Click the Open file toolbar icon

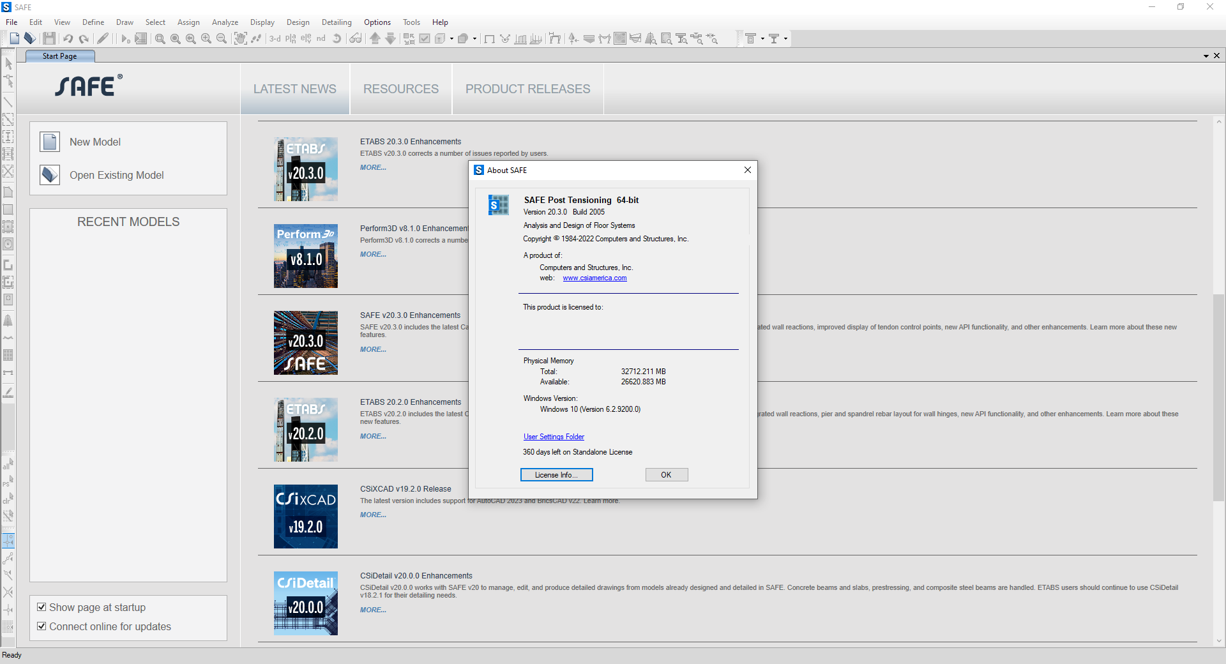(x=29, y=39)
